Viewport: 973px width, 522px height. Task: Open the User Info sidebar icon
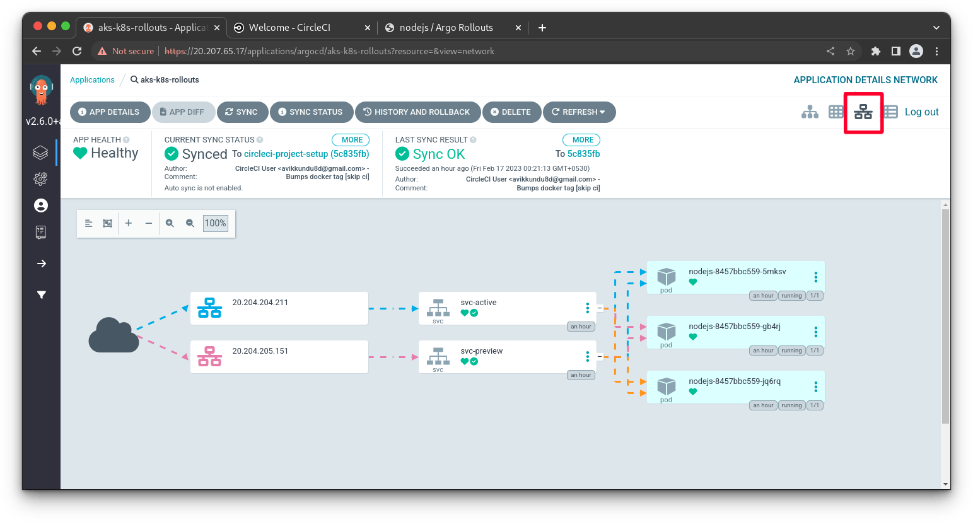tap(40, 205)
